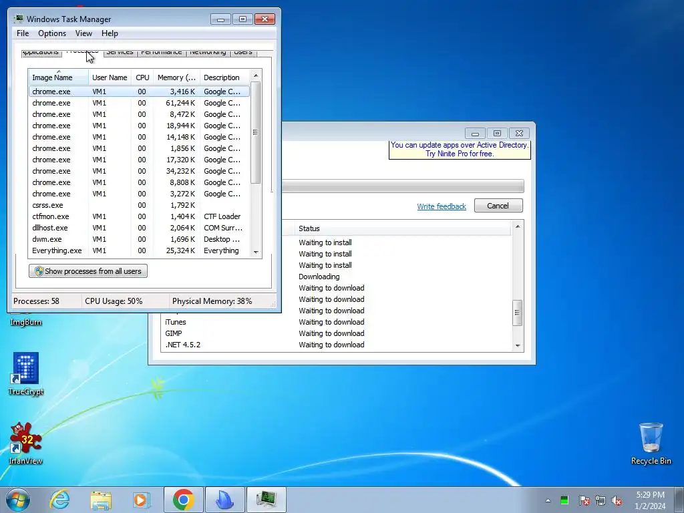Click the Ninite Pro Active Directory banner
The width and height of the screenshot is (684, 513).
tap(460, 149)
